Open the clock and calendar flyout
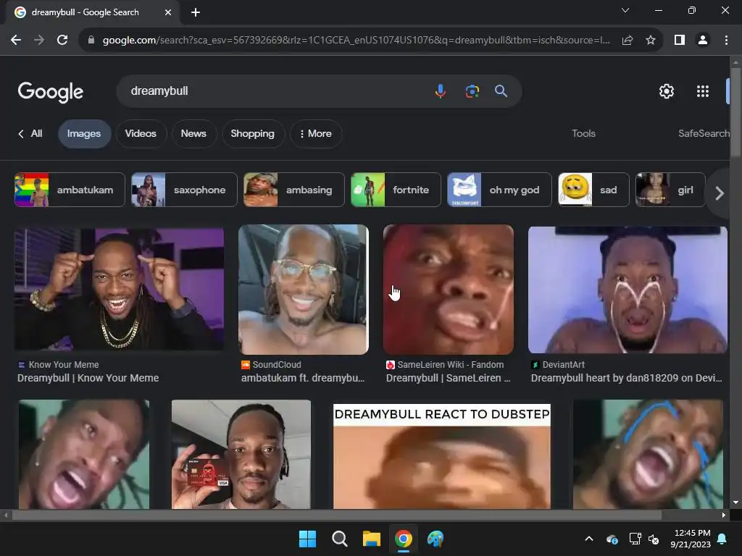The width and height of the screenshot is (742, 556). (691, 539)
